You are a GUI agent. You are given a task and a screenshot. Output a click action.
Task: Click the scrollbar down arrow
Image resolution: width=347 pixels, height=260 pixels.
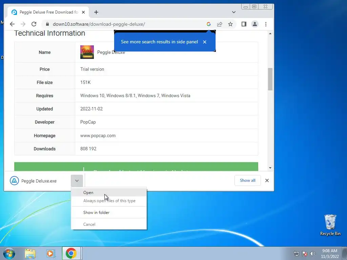(270, 168)
